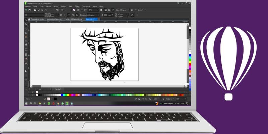
Task: Select the Página 1 page tab
Action: click(58, 89)
